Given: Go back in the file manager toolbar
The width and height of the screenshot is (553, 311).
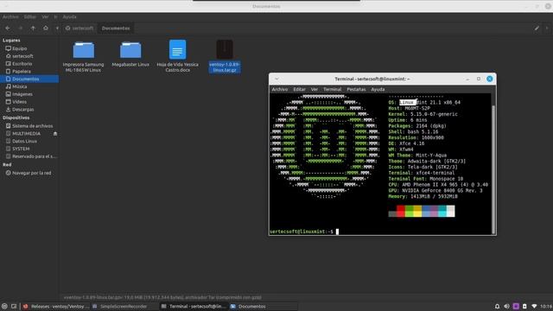Looking at the screenshot, I should (8, 29).
